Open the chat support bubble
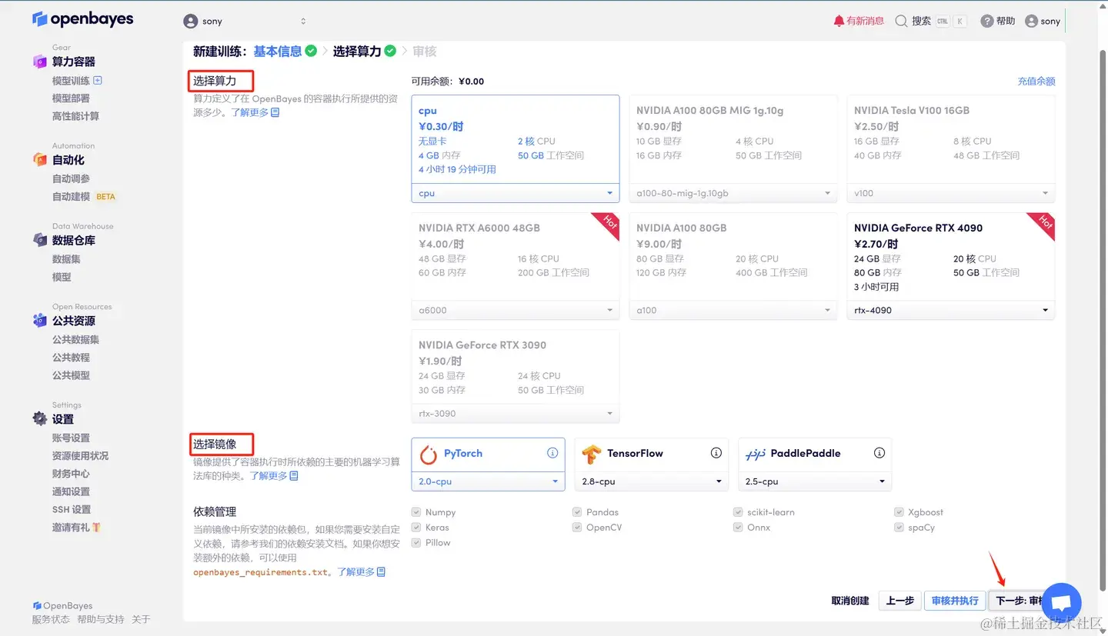Image resolution: width=1108 pixels, height=636 pixels. 1061,603
